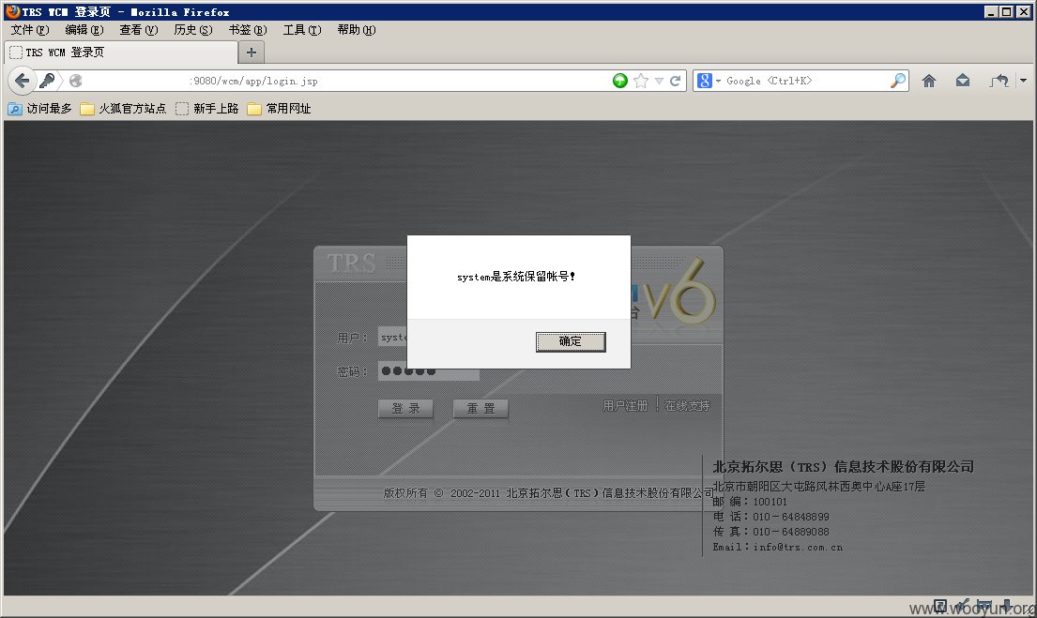Click the mail envelope toolbar icon

point(963,81)
